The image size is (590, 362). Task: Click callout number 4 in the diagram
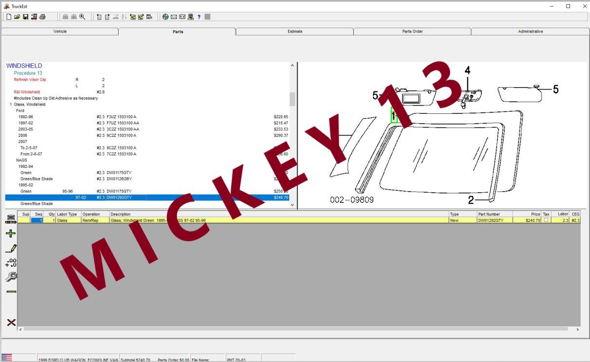click(467, 71)
